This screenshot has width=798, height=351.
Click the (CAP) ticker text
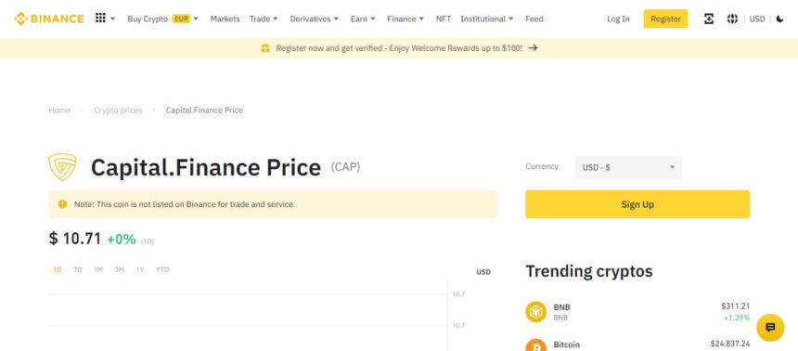tap(345, 166)
